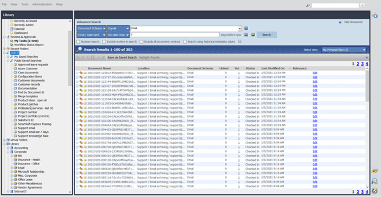Click the blue button beside the Email value field
The image size is (381, 197).
246,28
